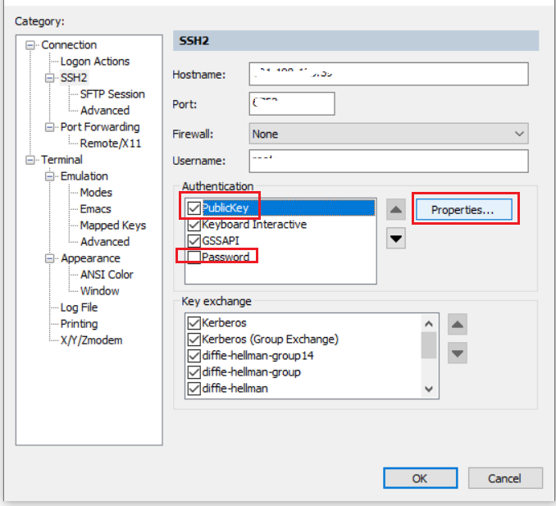Select the Emulation category label

click(84, 176)
